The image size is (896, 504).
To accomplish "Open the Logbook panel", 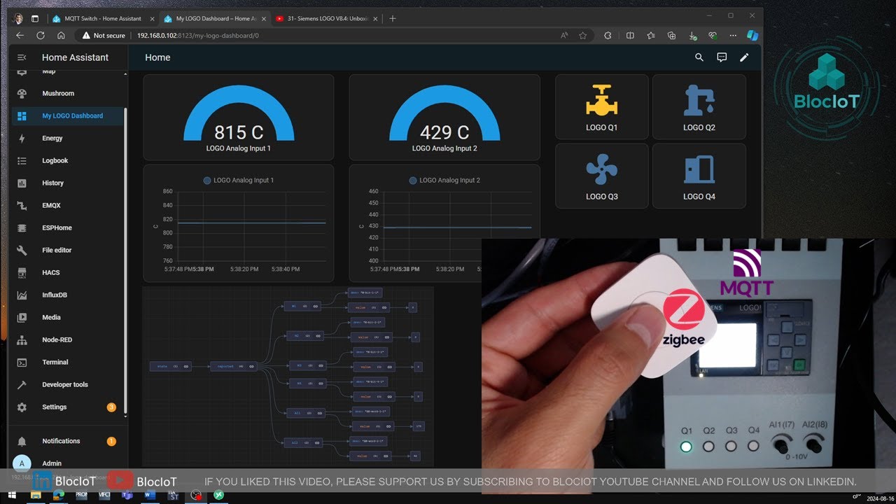I will tap(69, 160).
